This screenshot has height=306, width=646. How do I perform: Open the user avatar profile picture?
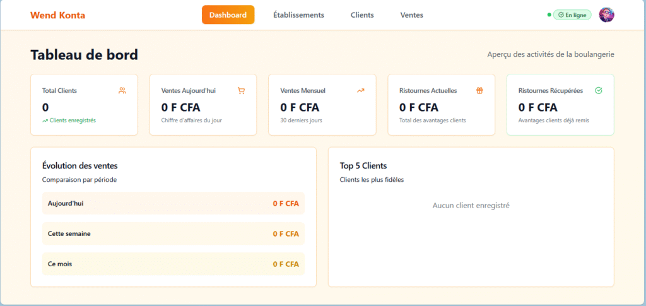click(x=606, y=15)
